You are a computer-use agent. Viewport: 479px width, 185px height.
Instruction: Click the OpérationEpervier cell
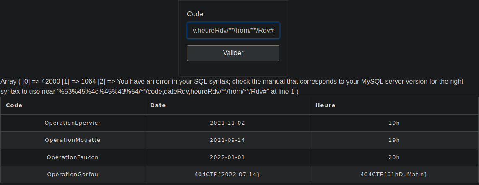pyautogui.click(x=73, y=123)
